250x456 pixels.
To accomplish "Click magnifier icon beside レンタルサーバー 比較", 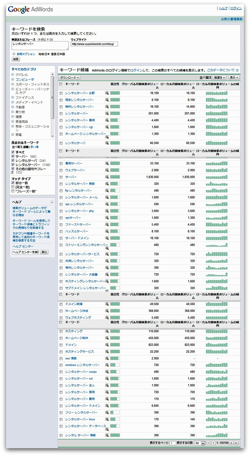I will pos(107,93).
